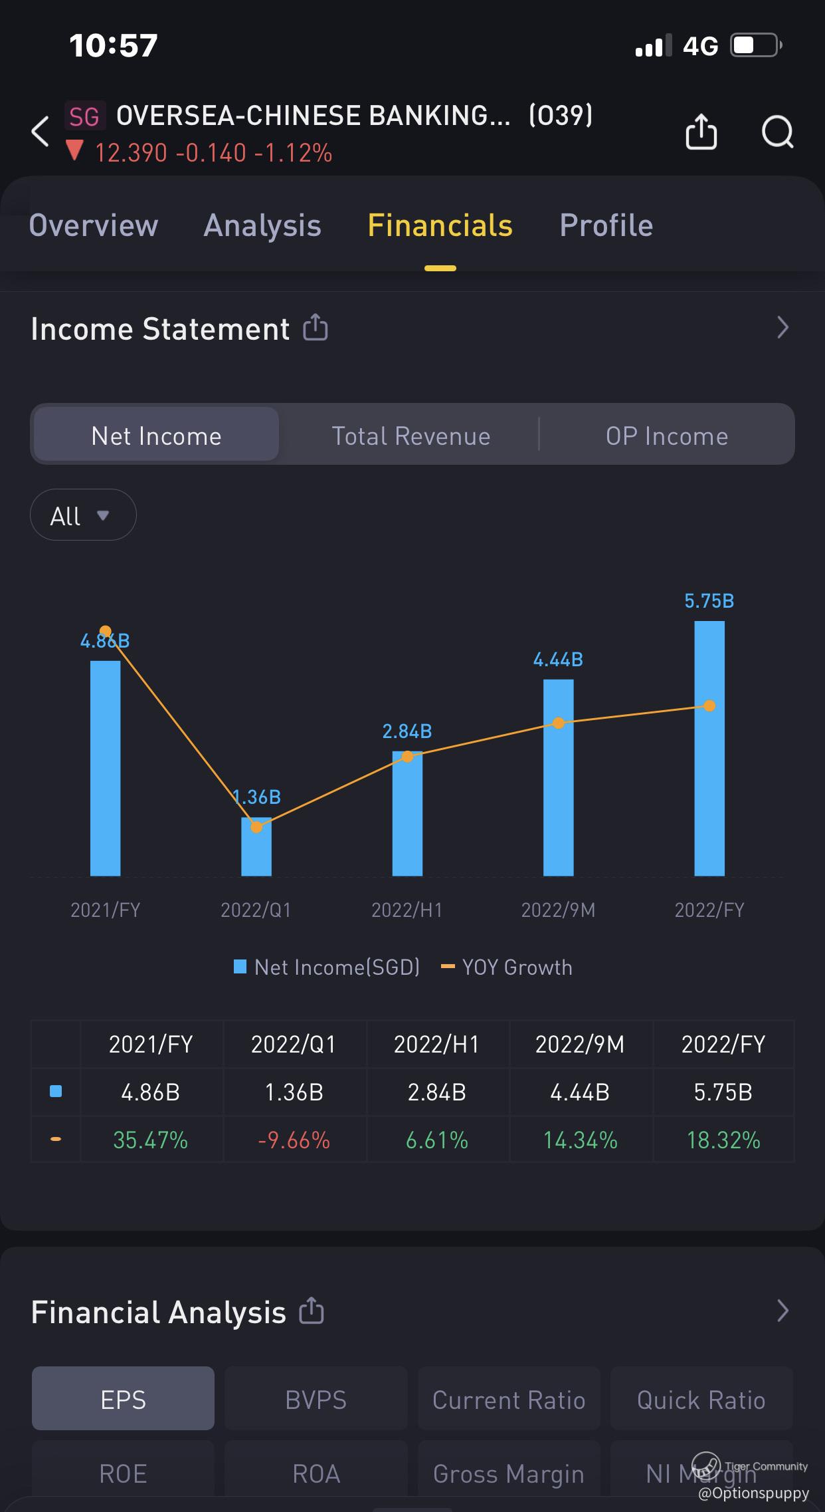The height and width of the screenshot is (1512, 825).
Task: Tap the 1.36B table cell
Action: (x=294, y=1092)
